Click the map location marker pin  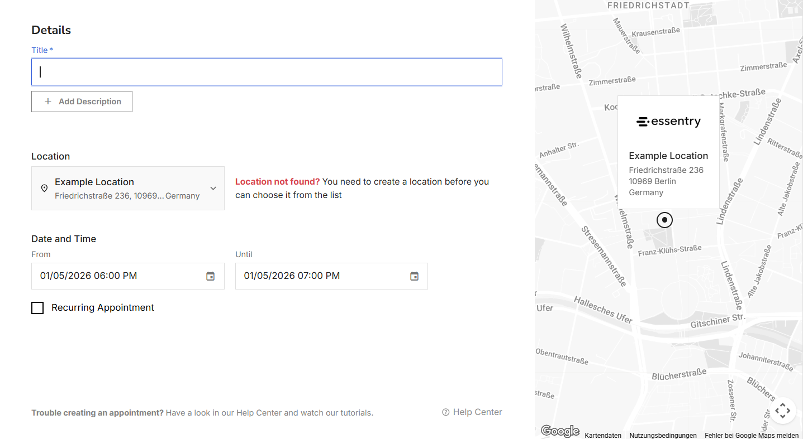coord(664,220)
